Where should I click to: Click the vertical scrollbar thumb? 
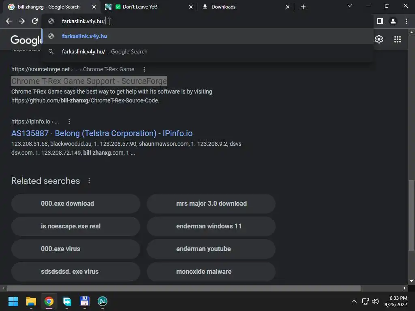(411, 215)
